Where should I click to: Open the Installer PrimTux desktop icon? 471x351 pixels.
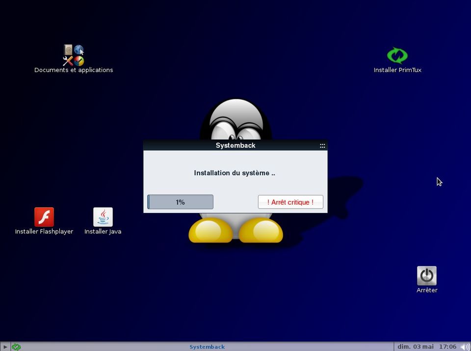pyautogui.click(x=397, y=55)
